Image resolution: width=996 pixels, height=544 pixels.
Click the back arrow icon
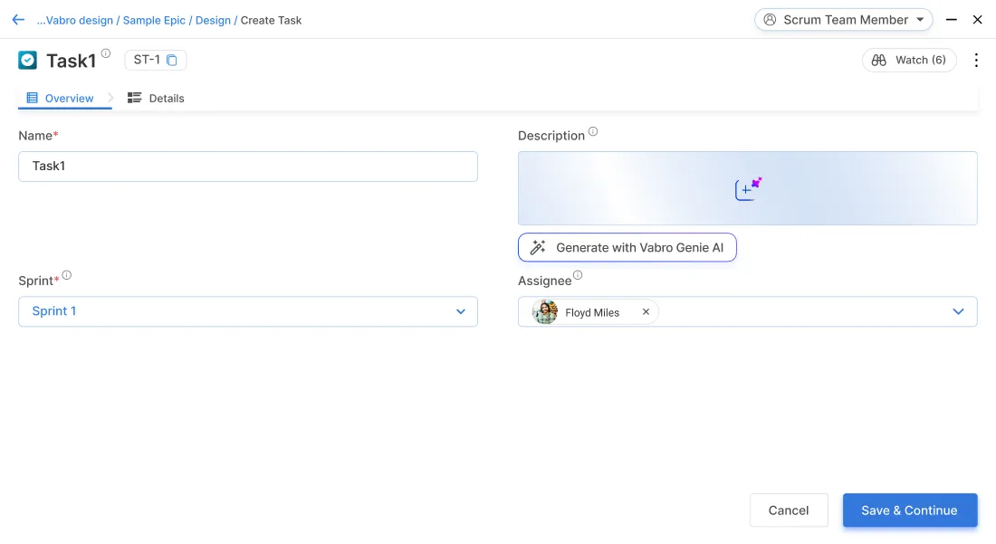pyautogui.click(x=18, y=20)
